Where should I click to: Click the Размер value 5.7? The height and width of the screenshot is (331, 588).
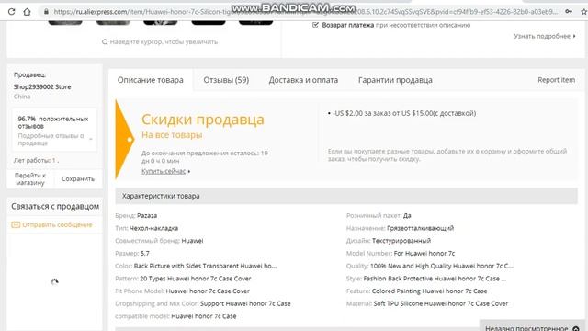(x=145, y=254)
